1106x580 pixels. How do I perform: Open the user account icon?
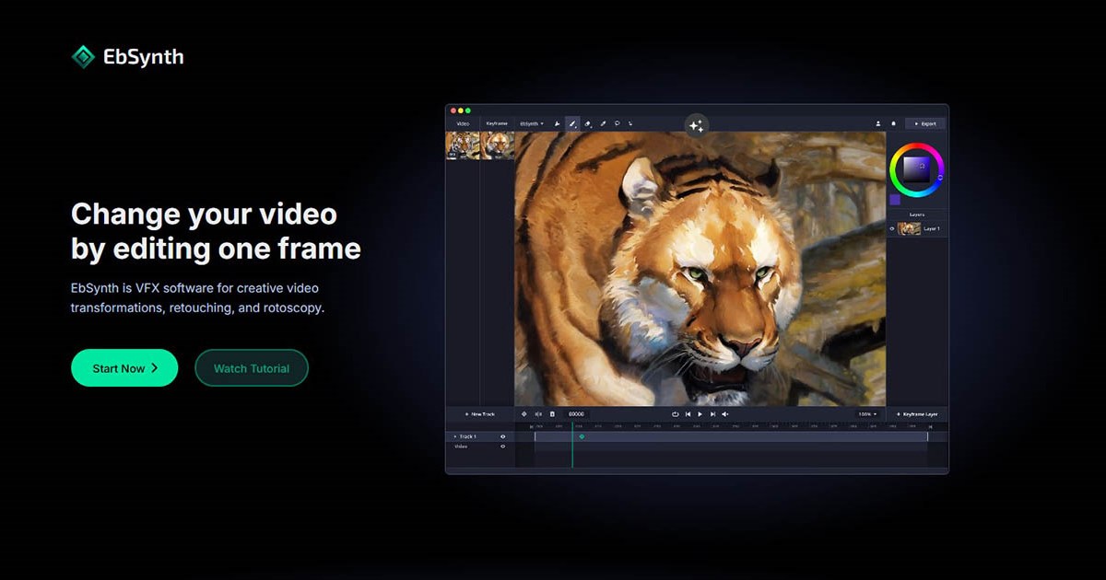878,123
